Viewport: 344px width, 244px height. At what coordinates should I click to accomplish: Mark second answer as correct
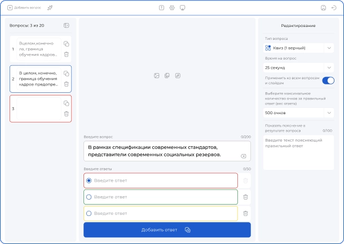click(x=89, y=197)
